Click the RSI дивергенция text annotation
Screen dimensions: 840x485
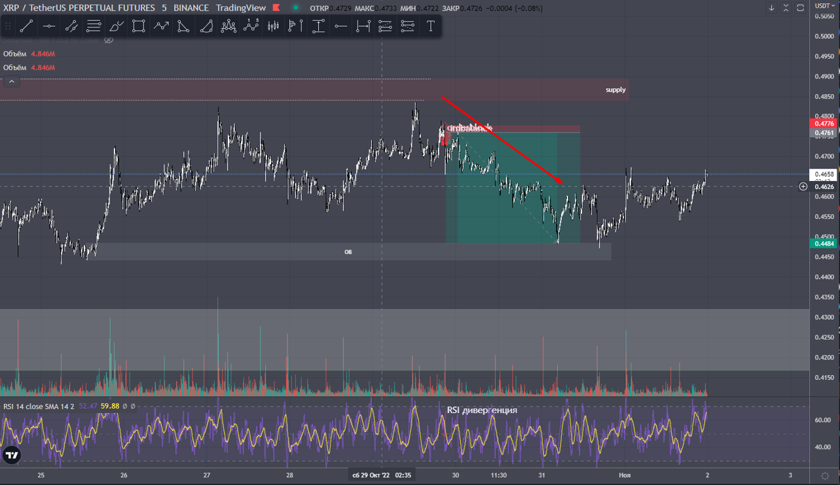pos(482,410)
